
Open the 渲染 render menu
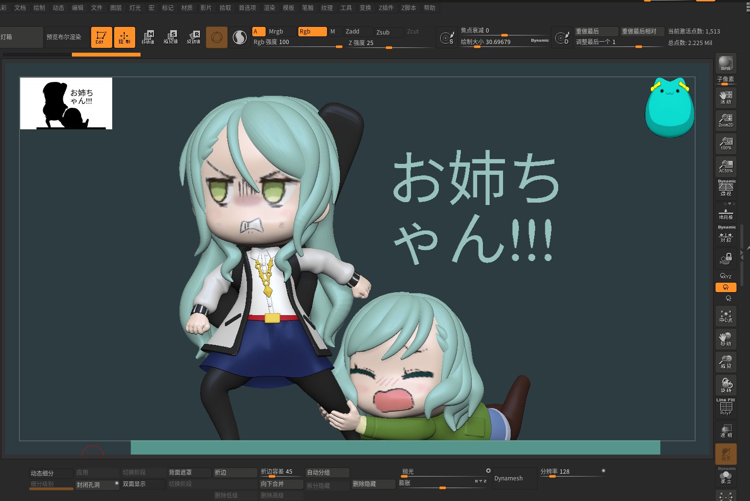coord(270,8)
